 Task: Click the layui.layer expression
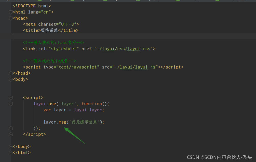pyautogui.click(x=88, y=110)
